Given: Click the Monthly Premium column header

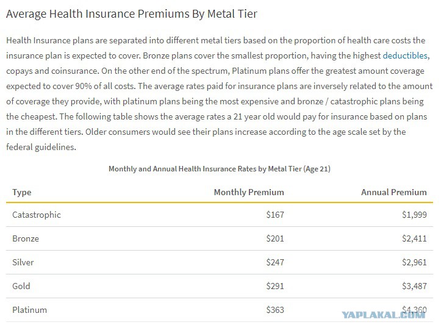Looking at the screenshot, I should click(249, 192).
